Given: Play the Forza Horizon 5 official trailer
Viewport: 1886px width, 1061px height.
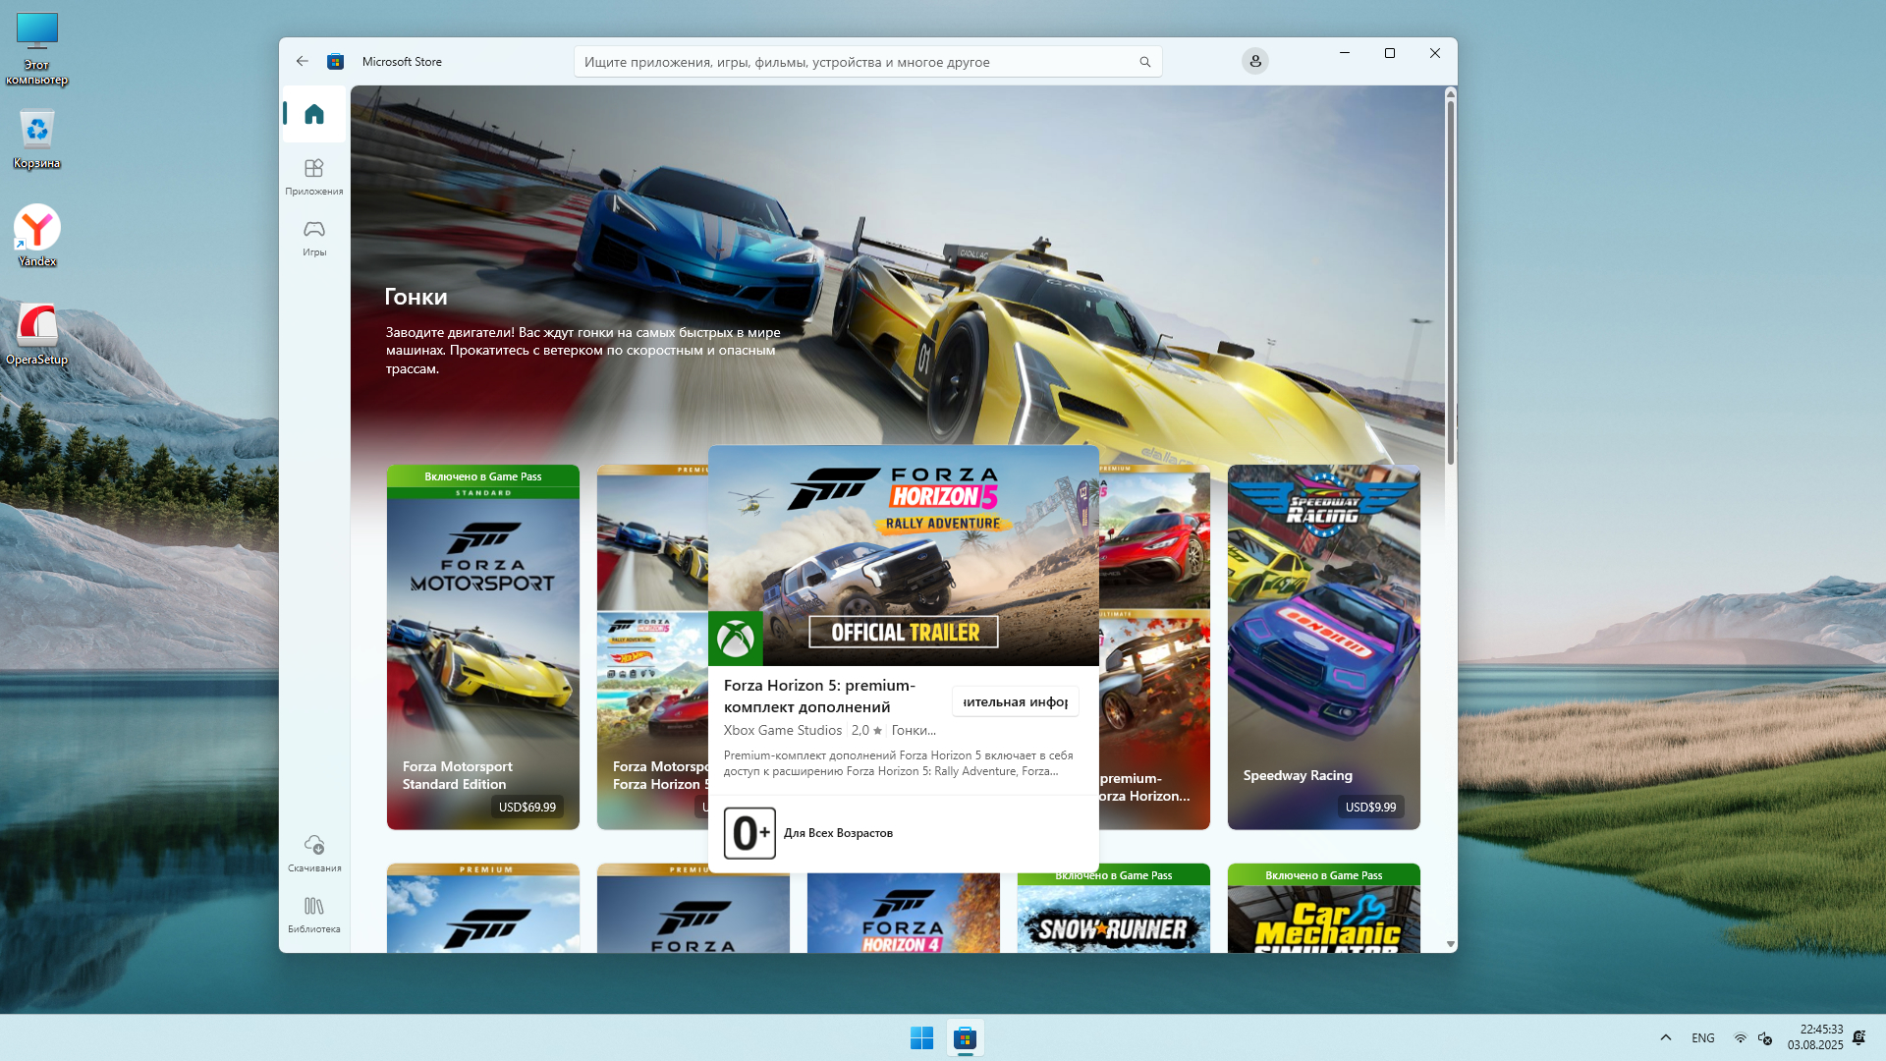Looking at the screenshot, I should click(x=903, y=556).
